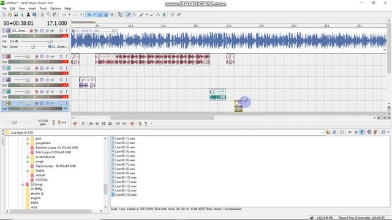
Task: Open the Insert menu
Action: click(x=32, y=8)
